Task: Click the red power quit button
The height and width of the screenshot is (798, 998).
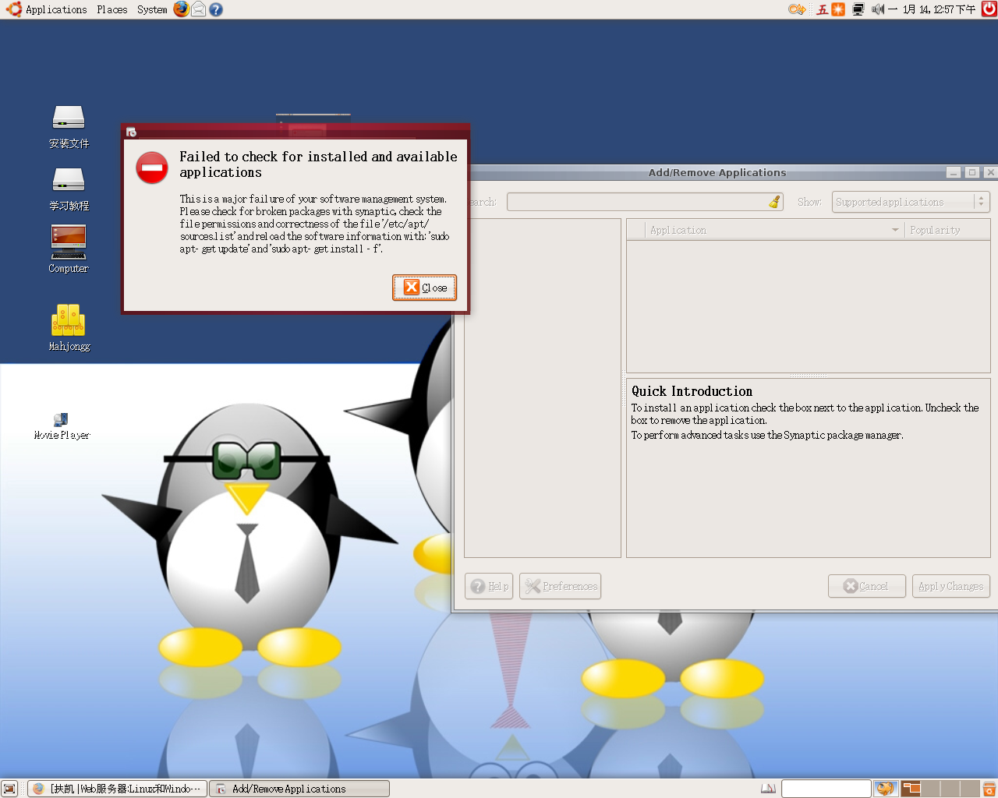Action: 989,9
